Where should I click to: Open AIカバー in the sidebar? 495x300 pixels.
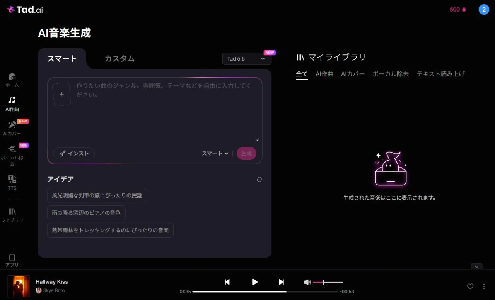(x=12, y=128)
